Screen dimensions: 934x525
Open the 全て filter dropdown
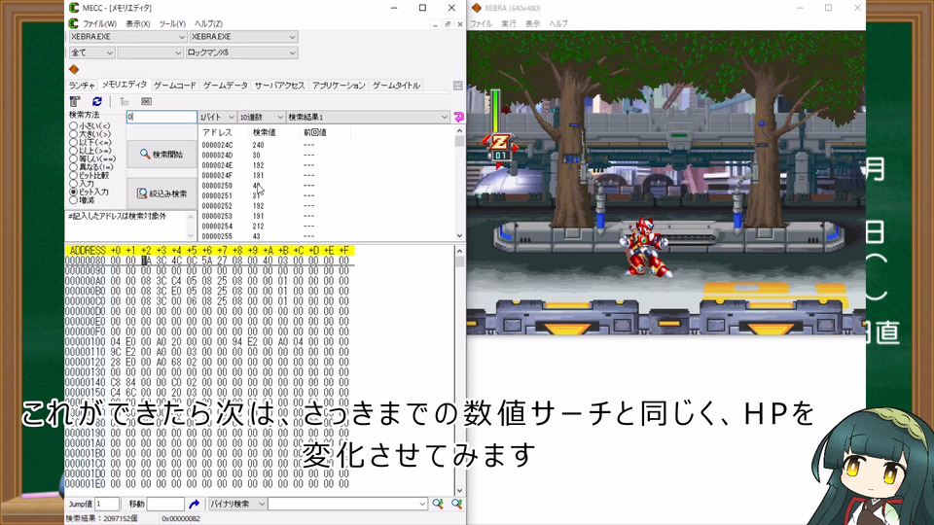91,52
